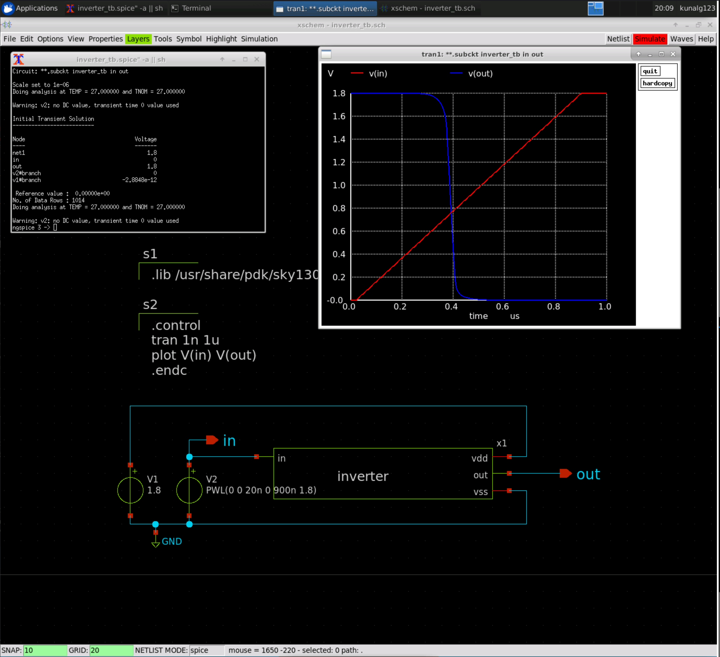Click the V1 voltage source symbol
This screenshot has height=657, width=720.
point(130,490)
